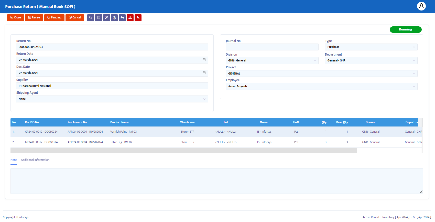
Task: Click the Supplier field PT Karana Bumi Nasional
Action: [x=112, y=86]
